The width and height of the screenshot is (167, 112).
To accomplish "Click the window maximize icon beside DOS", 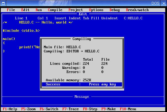I will [164, 3].
